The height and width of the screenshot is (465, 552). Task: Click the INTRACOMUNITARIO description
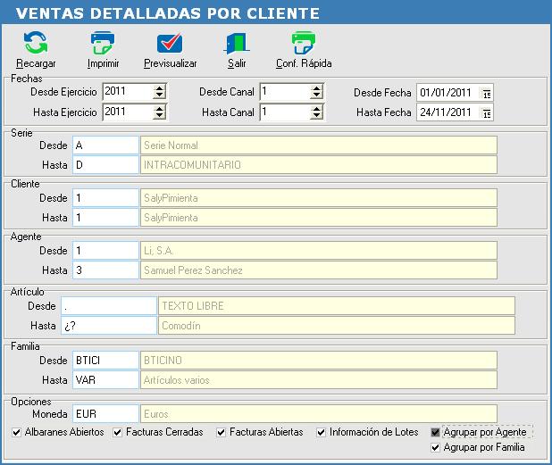(319, 165)
